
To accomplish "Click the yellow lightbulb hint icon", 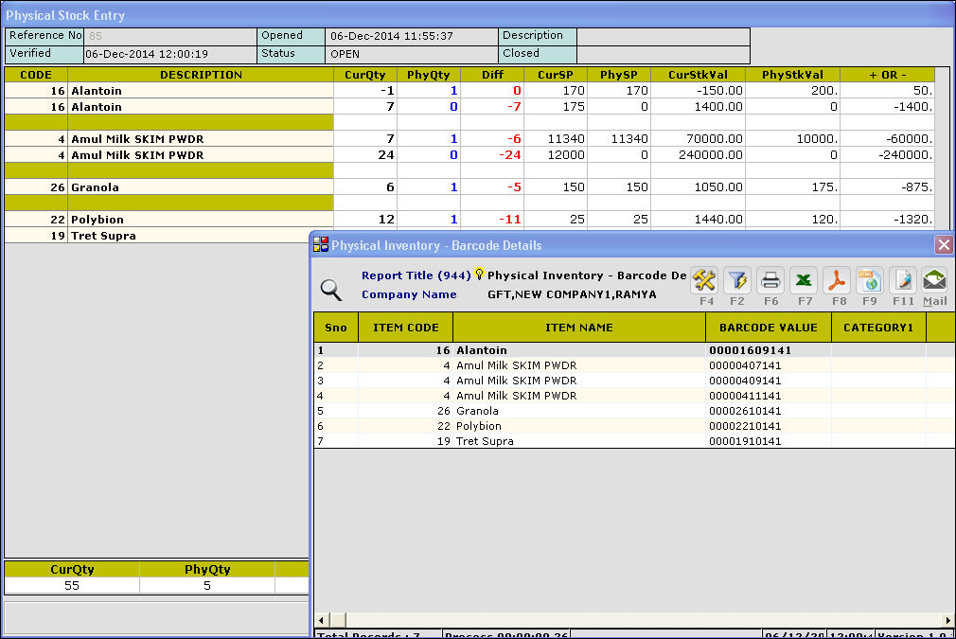I will point(479,275).
